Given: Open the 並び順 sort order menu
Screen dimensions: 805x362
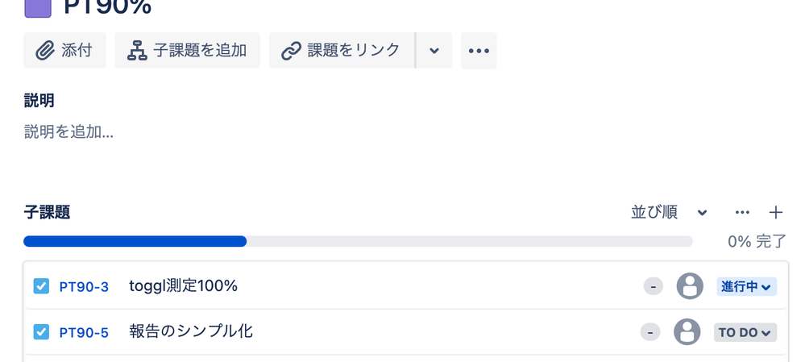Looking at the screenshot, I should [x=669, y=212].
